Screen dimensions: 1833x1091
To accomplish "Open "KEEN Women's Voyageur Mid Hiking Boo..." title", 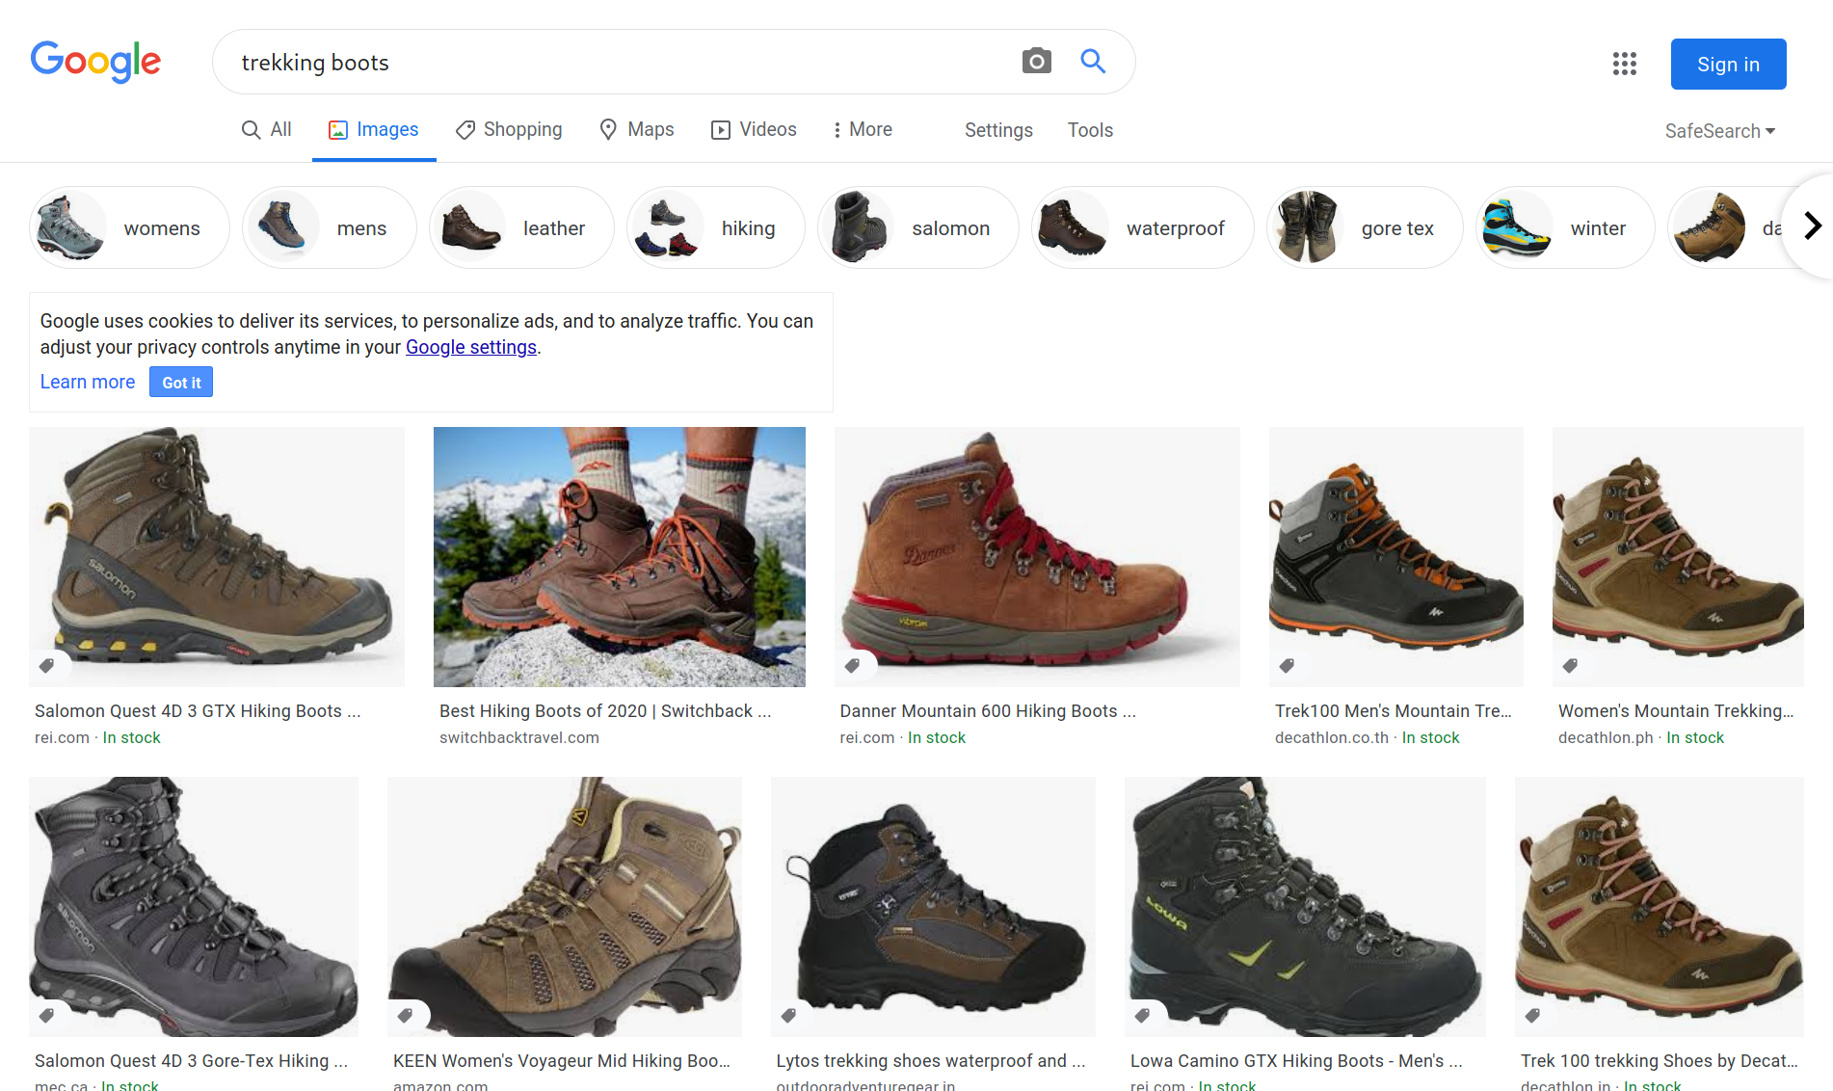I will [562, 1061].
